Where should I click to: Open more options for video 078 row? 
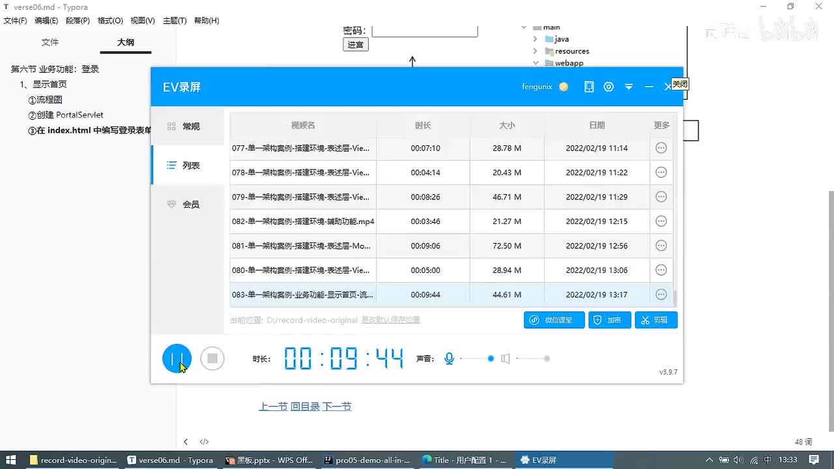pos(661,173)
